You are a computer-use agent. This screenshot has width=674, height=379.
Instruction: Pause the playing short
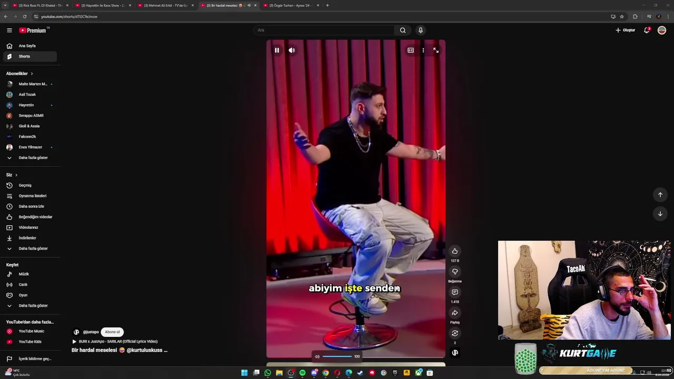tap(277, 50)
